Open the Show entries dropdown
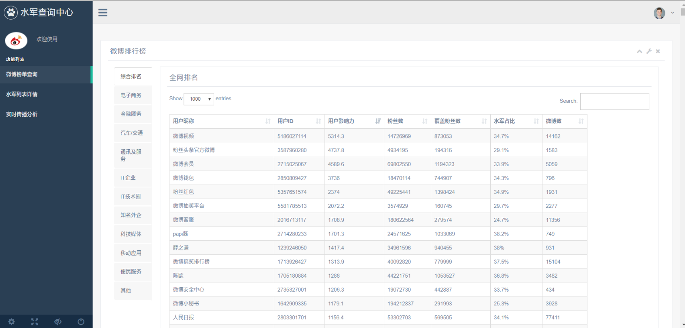The image size is (685, 328). pyautogui.click(x=199, y=99)
